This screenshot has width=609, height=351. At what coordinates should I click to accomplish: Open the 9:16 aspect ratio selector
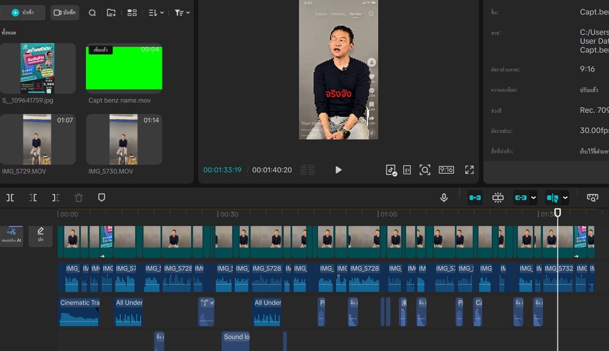446,170
